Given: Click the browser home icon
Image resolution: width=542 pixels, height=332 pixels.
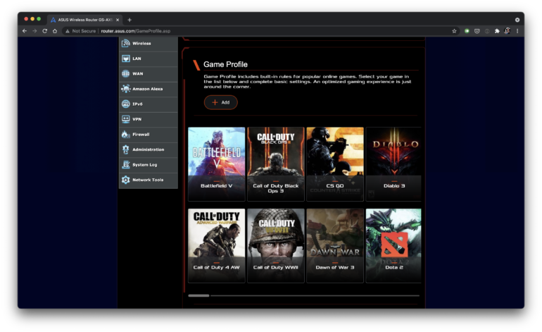Looking at the screenshot, I should pos(55,31).
